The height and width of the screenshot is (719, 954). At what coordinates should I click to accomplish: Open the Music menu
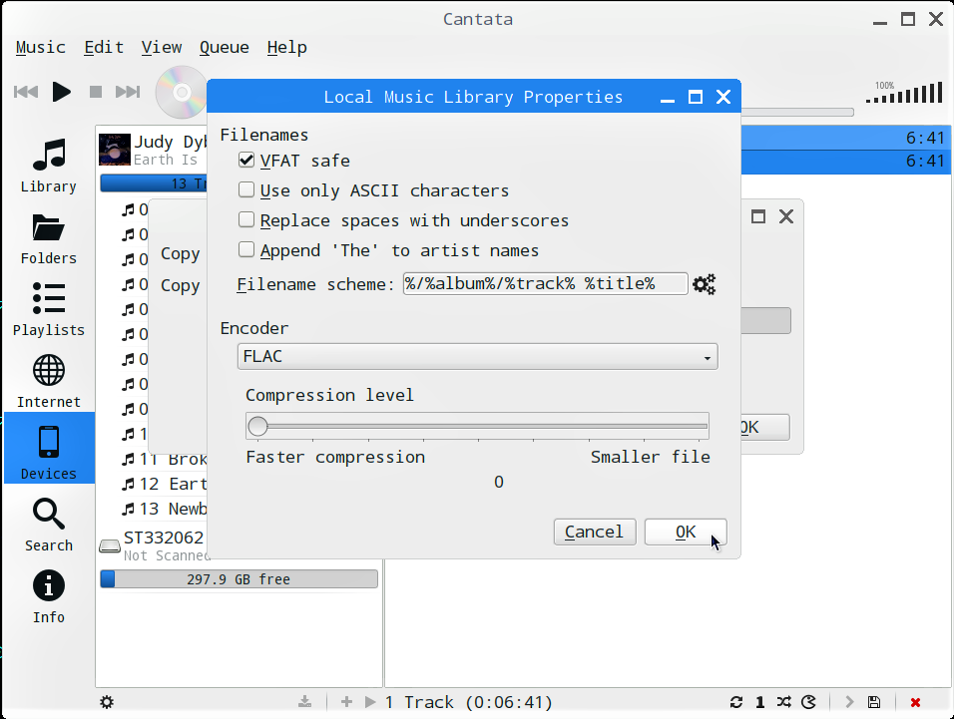[x=41, y=48]
